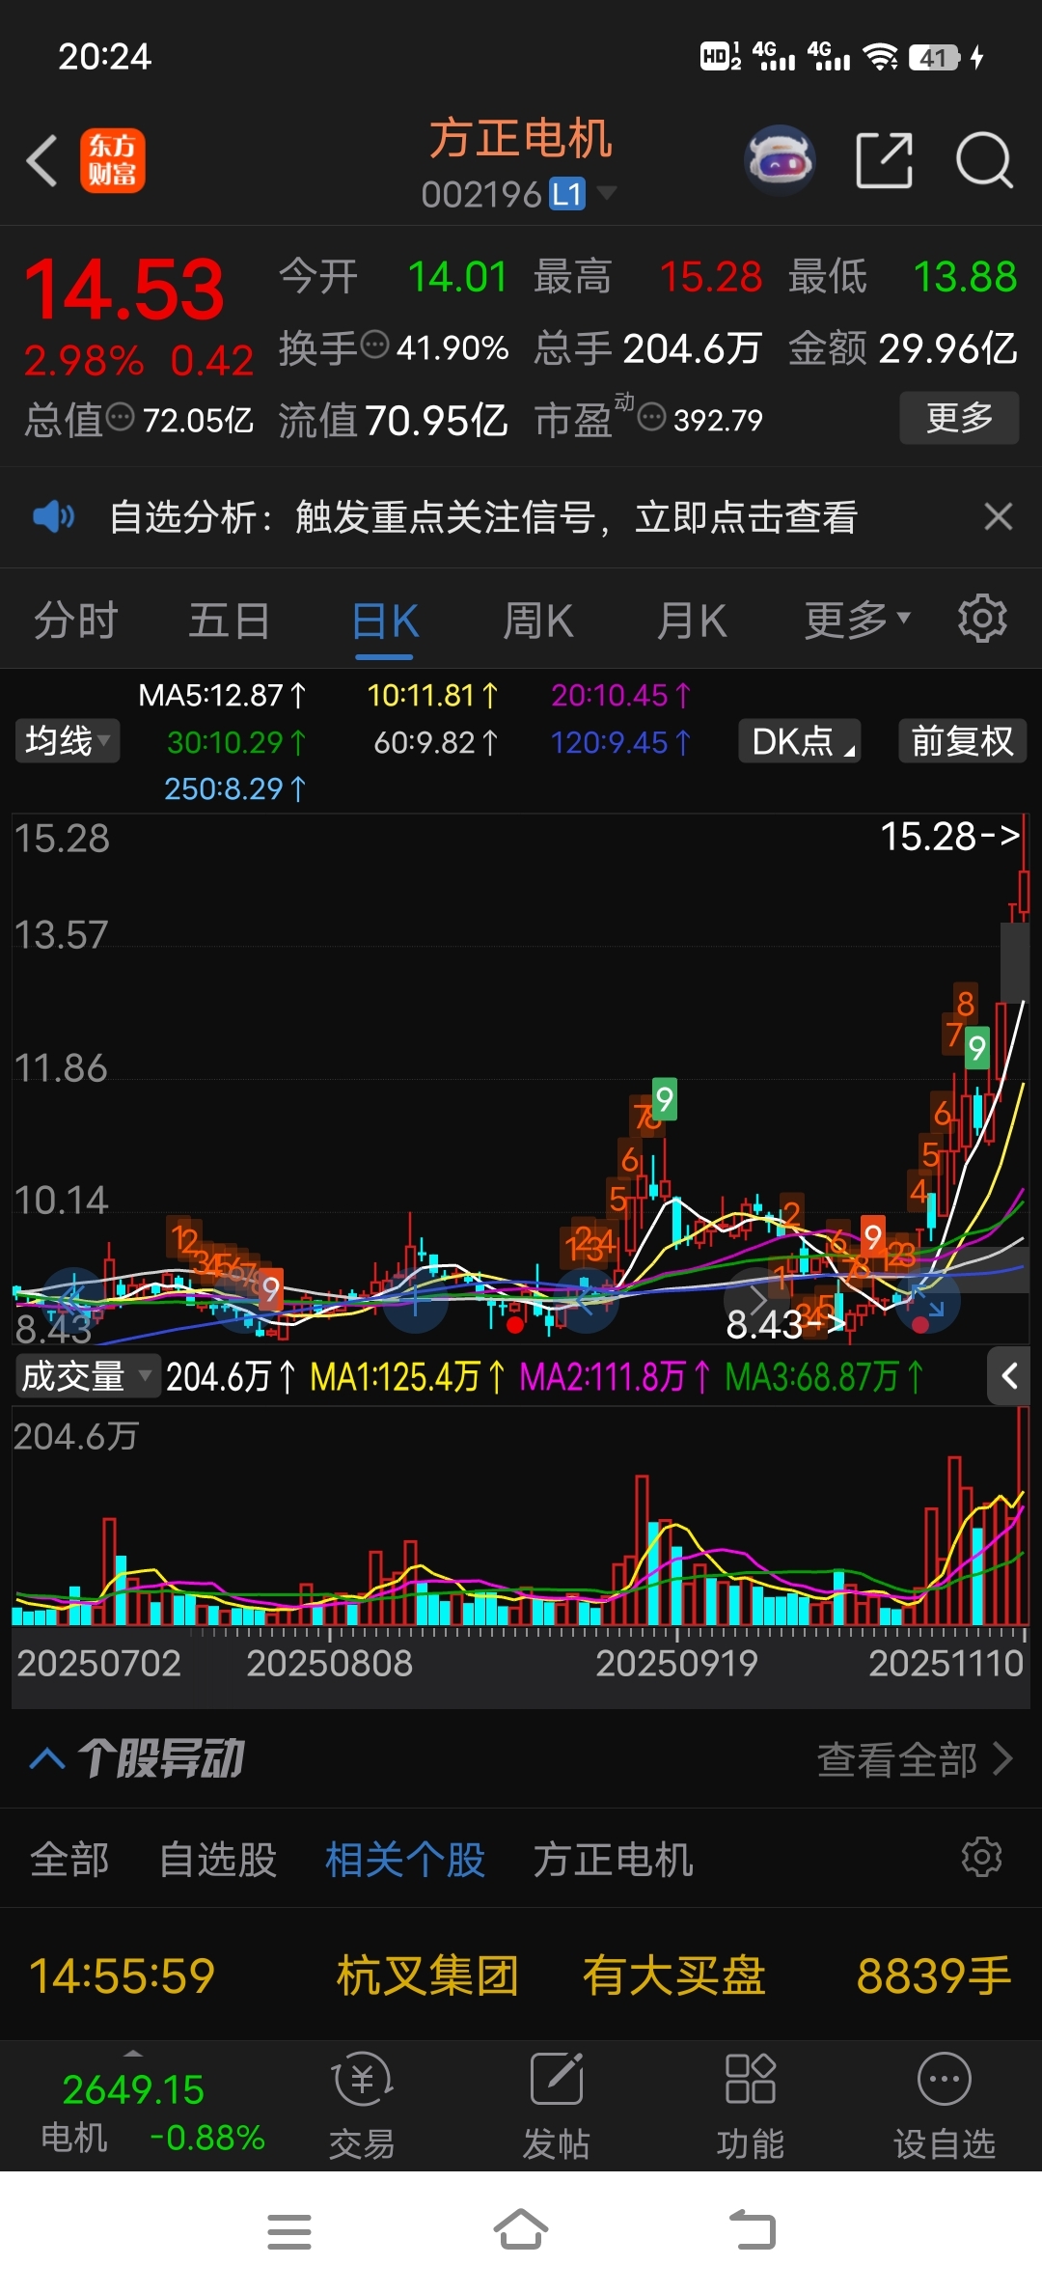
Task: Tap the 8839手 volume value
Action: (934, 1975)
